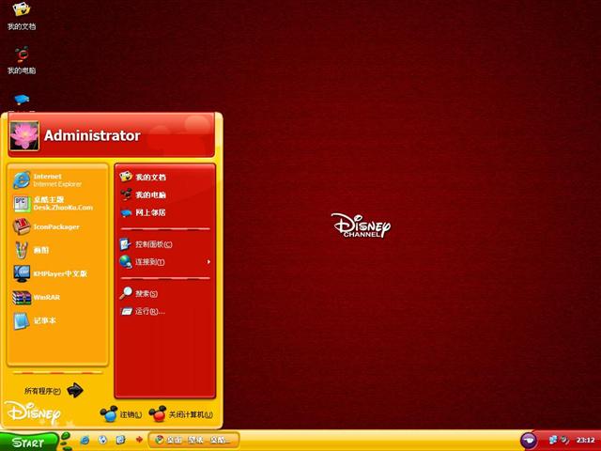The height and width of the screenshot is (451, 601).
Task: Click the Administrator lotus user picture
Action: point(24,135)
